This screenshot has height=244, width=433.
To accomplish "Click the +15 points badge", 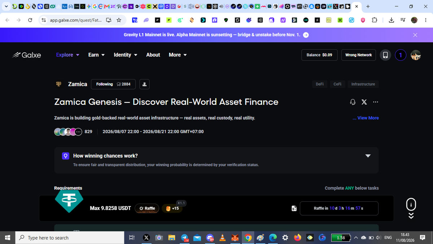I will 172,208.
